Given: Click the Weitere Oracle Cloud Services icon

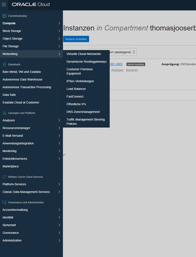Looking at the screenshot, I should pos(4,177).
